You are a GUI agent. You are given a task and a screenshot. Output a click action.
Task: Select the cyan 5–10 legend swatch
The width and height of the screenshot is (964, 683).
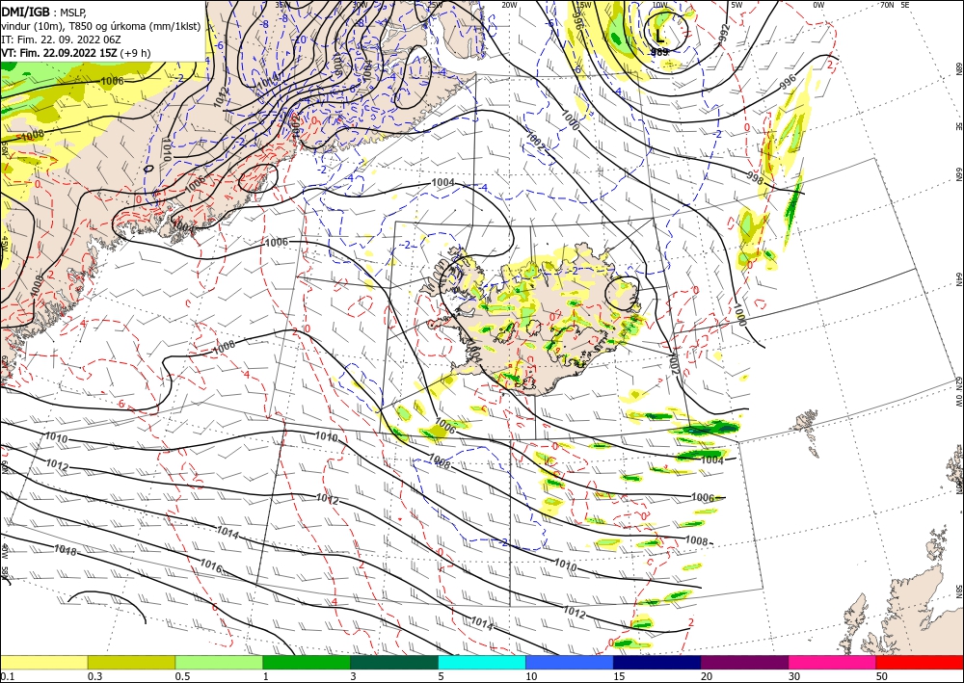(482, 662)
